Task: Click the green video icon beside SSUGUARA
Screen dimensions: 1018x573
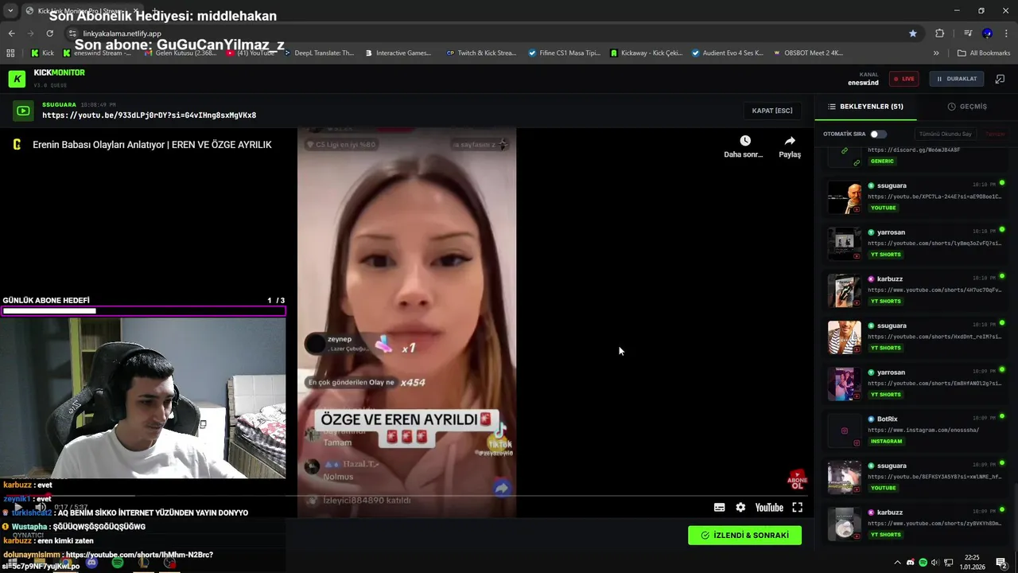Action: 23,111
